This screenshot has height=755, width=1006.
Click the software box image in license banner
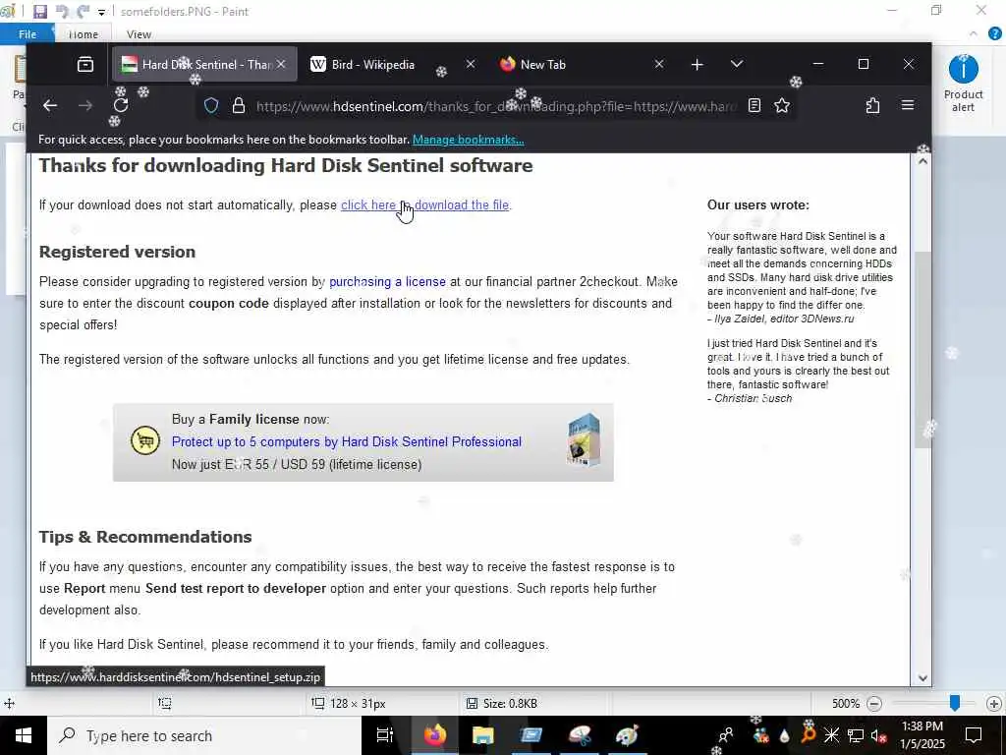(584, 440)
